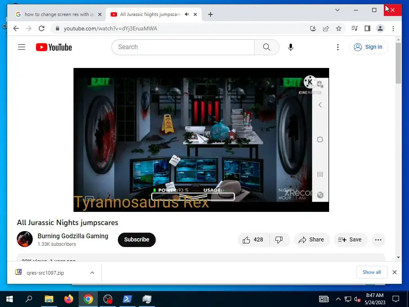Screen dimensions: 409x307
Task: Close the downloads bar
Action: click(394, 272)
